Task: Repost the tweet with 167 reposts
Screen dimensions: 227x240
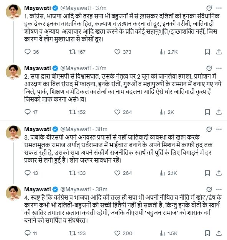Action: click(x=72, y=52)
